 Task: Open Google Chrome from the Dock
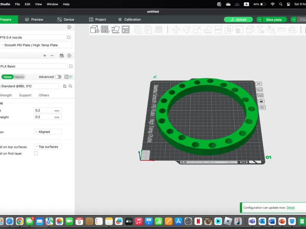click(x=20, y=221)
